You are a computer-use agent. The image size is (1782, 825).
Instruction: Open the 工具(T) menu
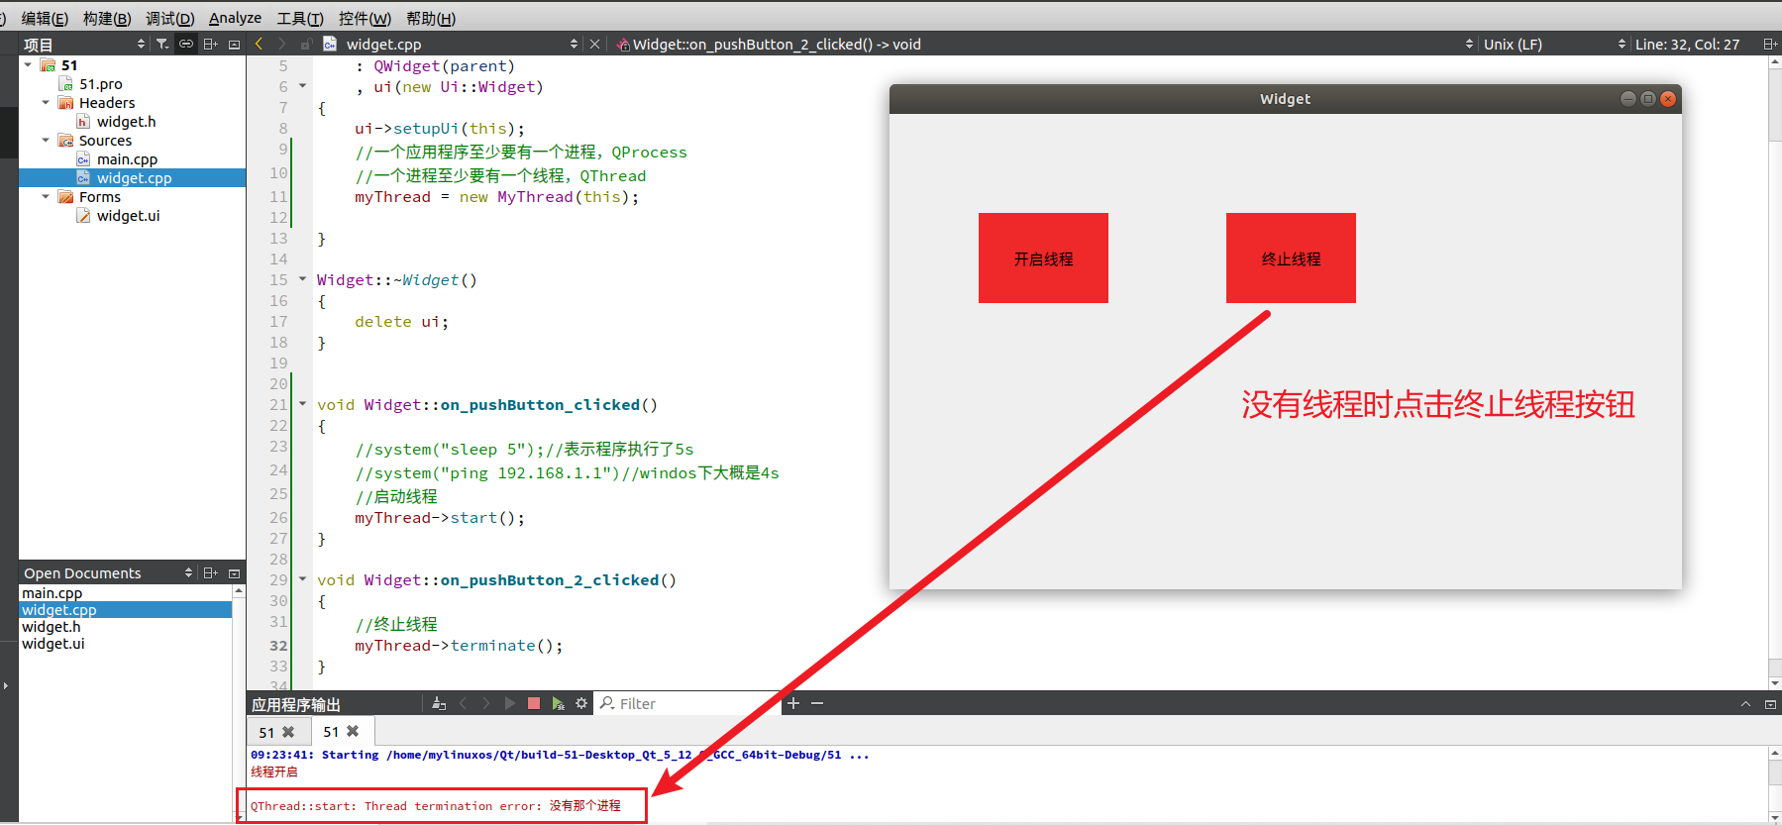(x=300, y=18)
